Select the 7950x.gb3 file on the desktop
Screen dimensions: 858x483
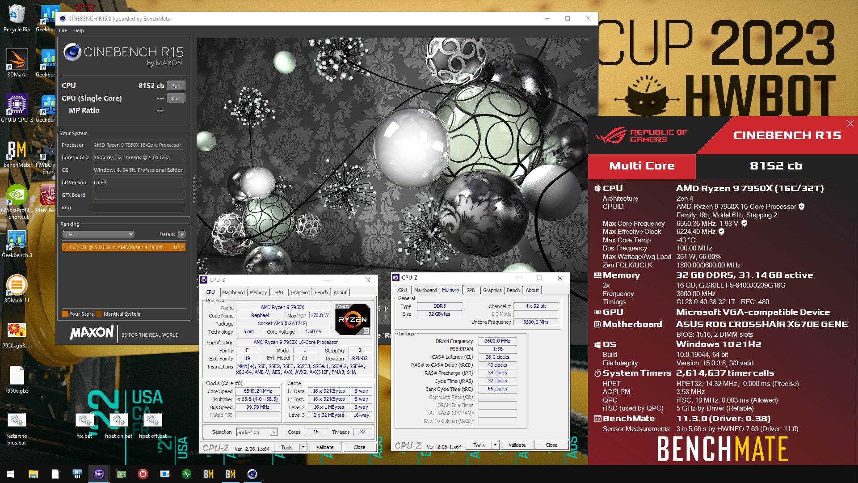point(17,379)
